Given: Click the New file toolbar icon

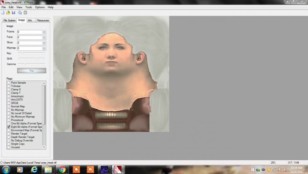Looking at the screenshot, I should [3, 13].
